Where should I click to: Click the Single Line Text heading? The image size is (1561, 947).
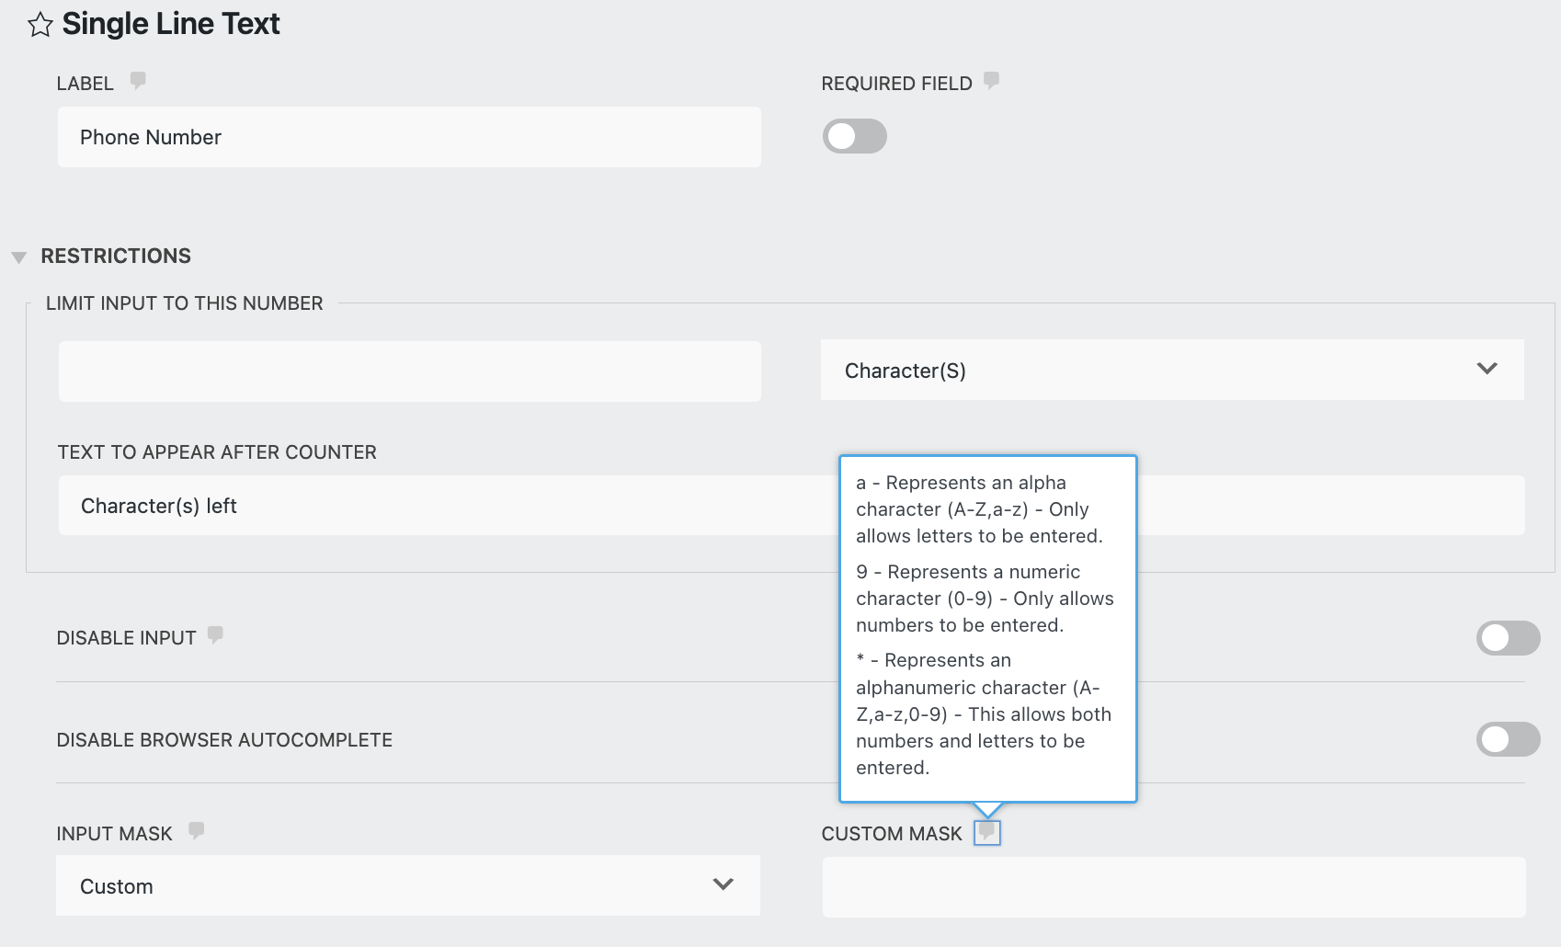click(171, 24)
